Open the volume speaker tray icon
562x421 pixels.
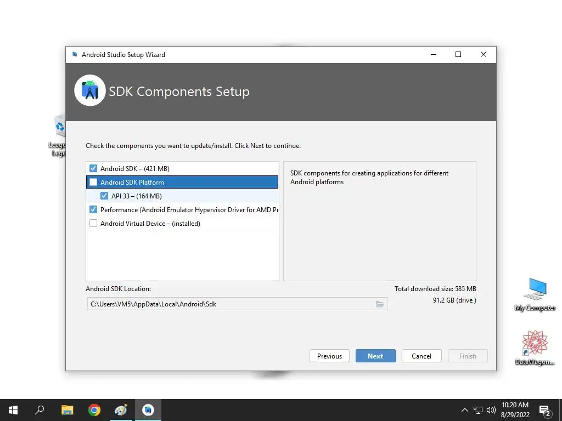coord(491,410)
